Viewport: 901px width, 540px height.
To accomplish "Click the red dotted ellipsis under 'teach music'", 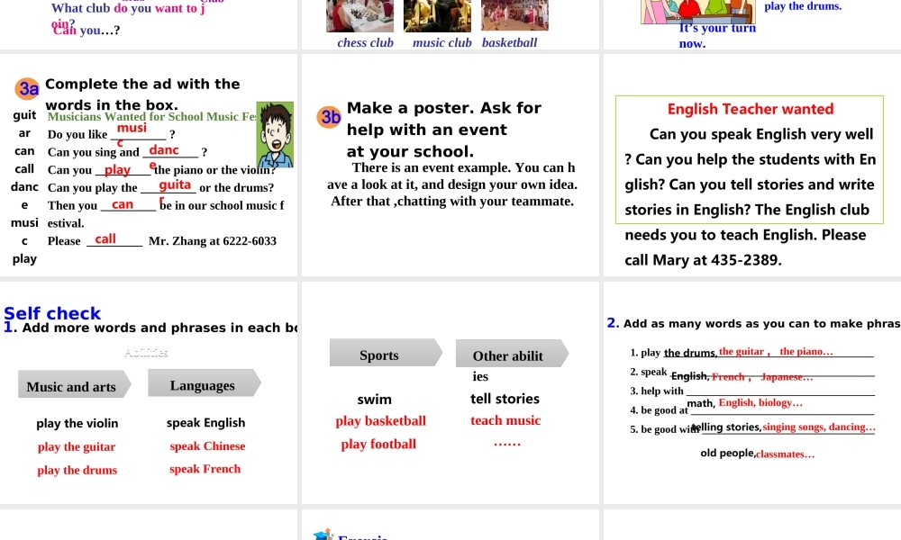I will tap(507, 444).
